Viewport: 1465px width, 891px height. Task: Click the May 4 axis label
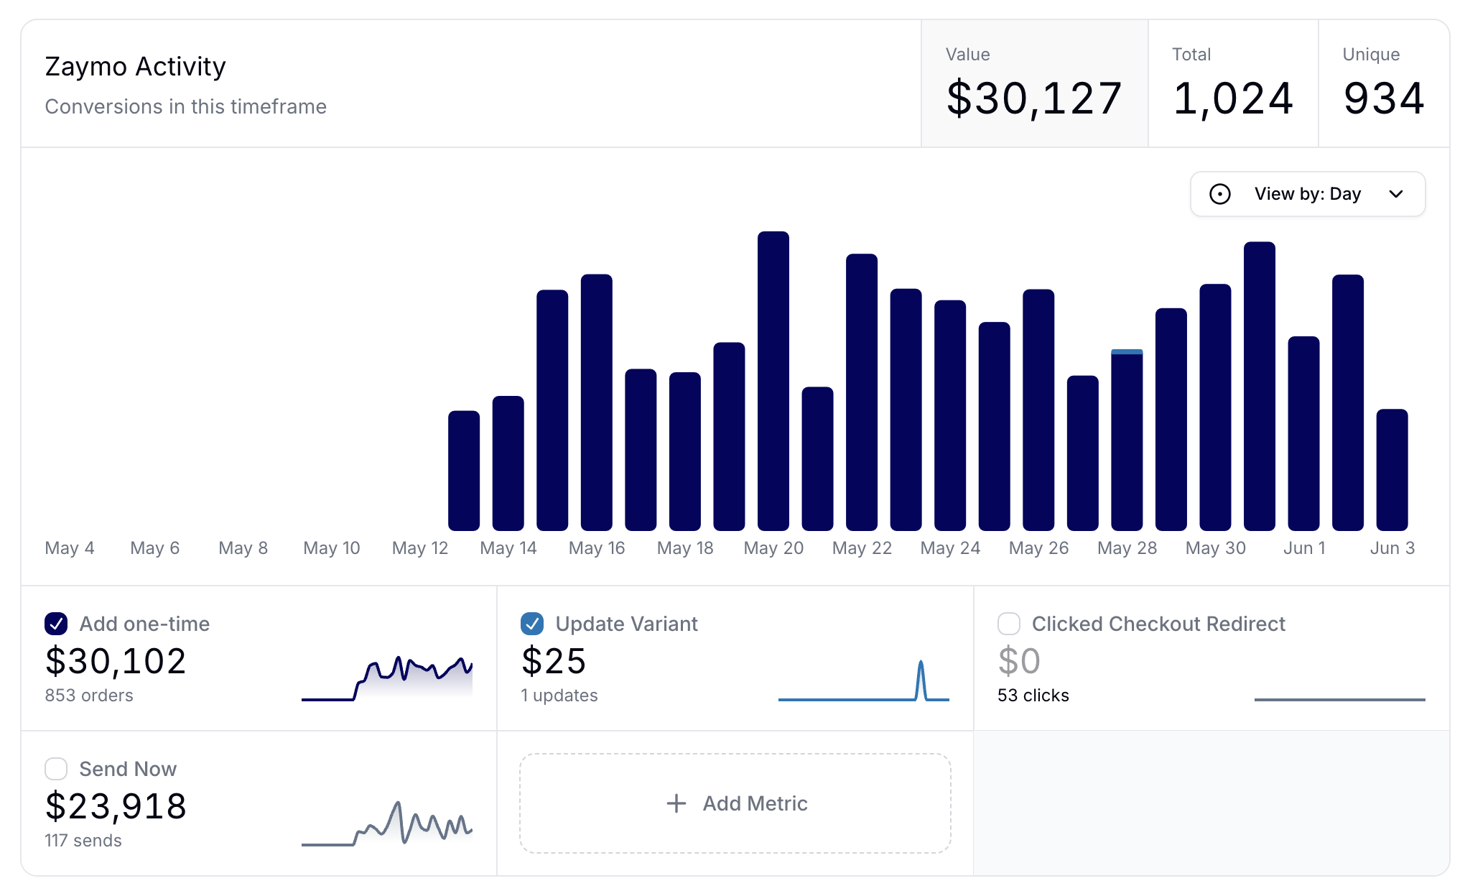(x=70, y=548)
